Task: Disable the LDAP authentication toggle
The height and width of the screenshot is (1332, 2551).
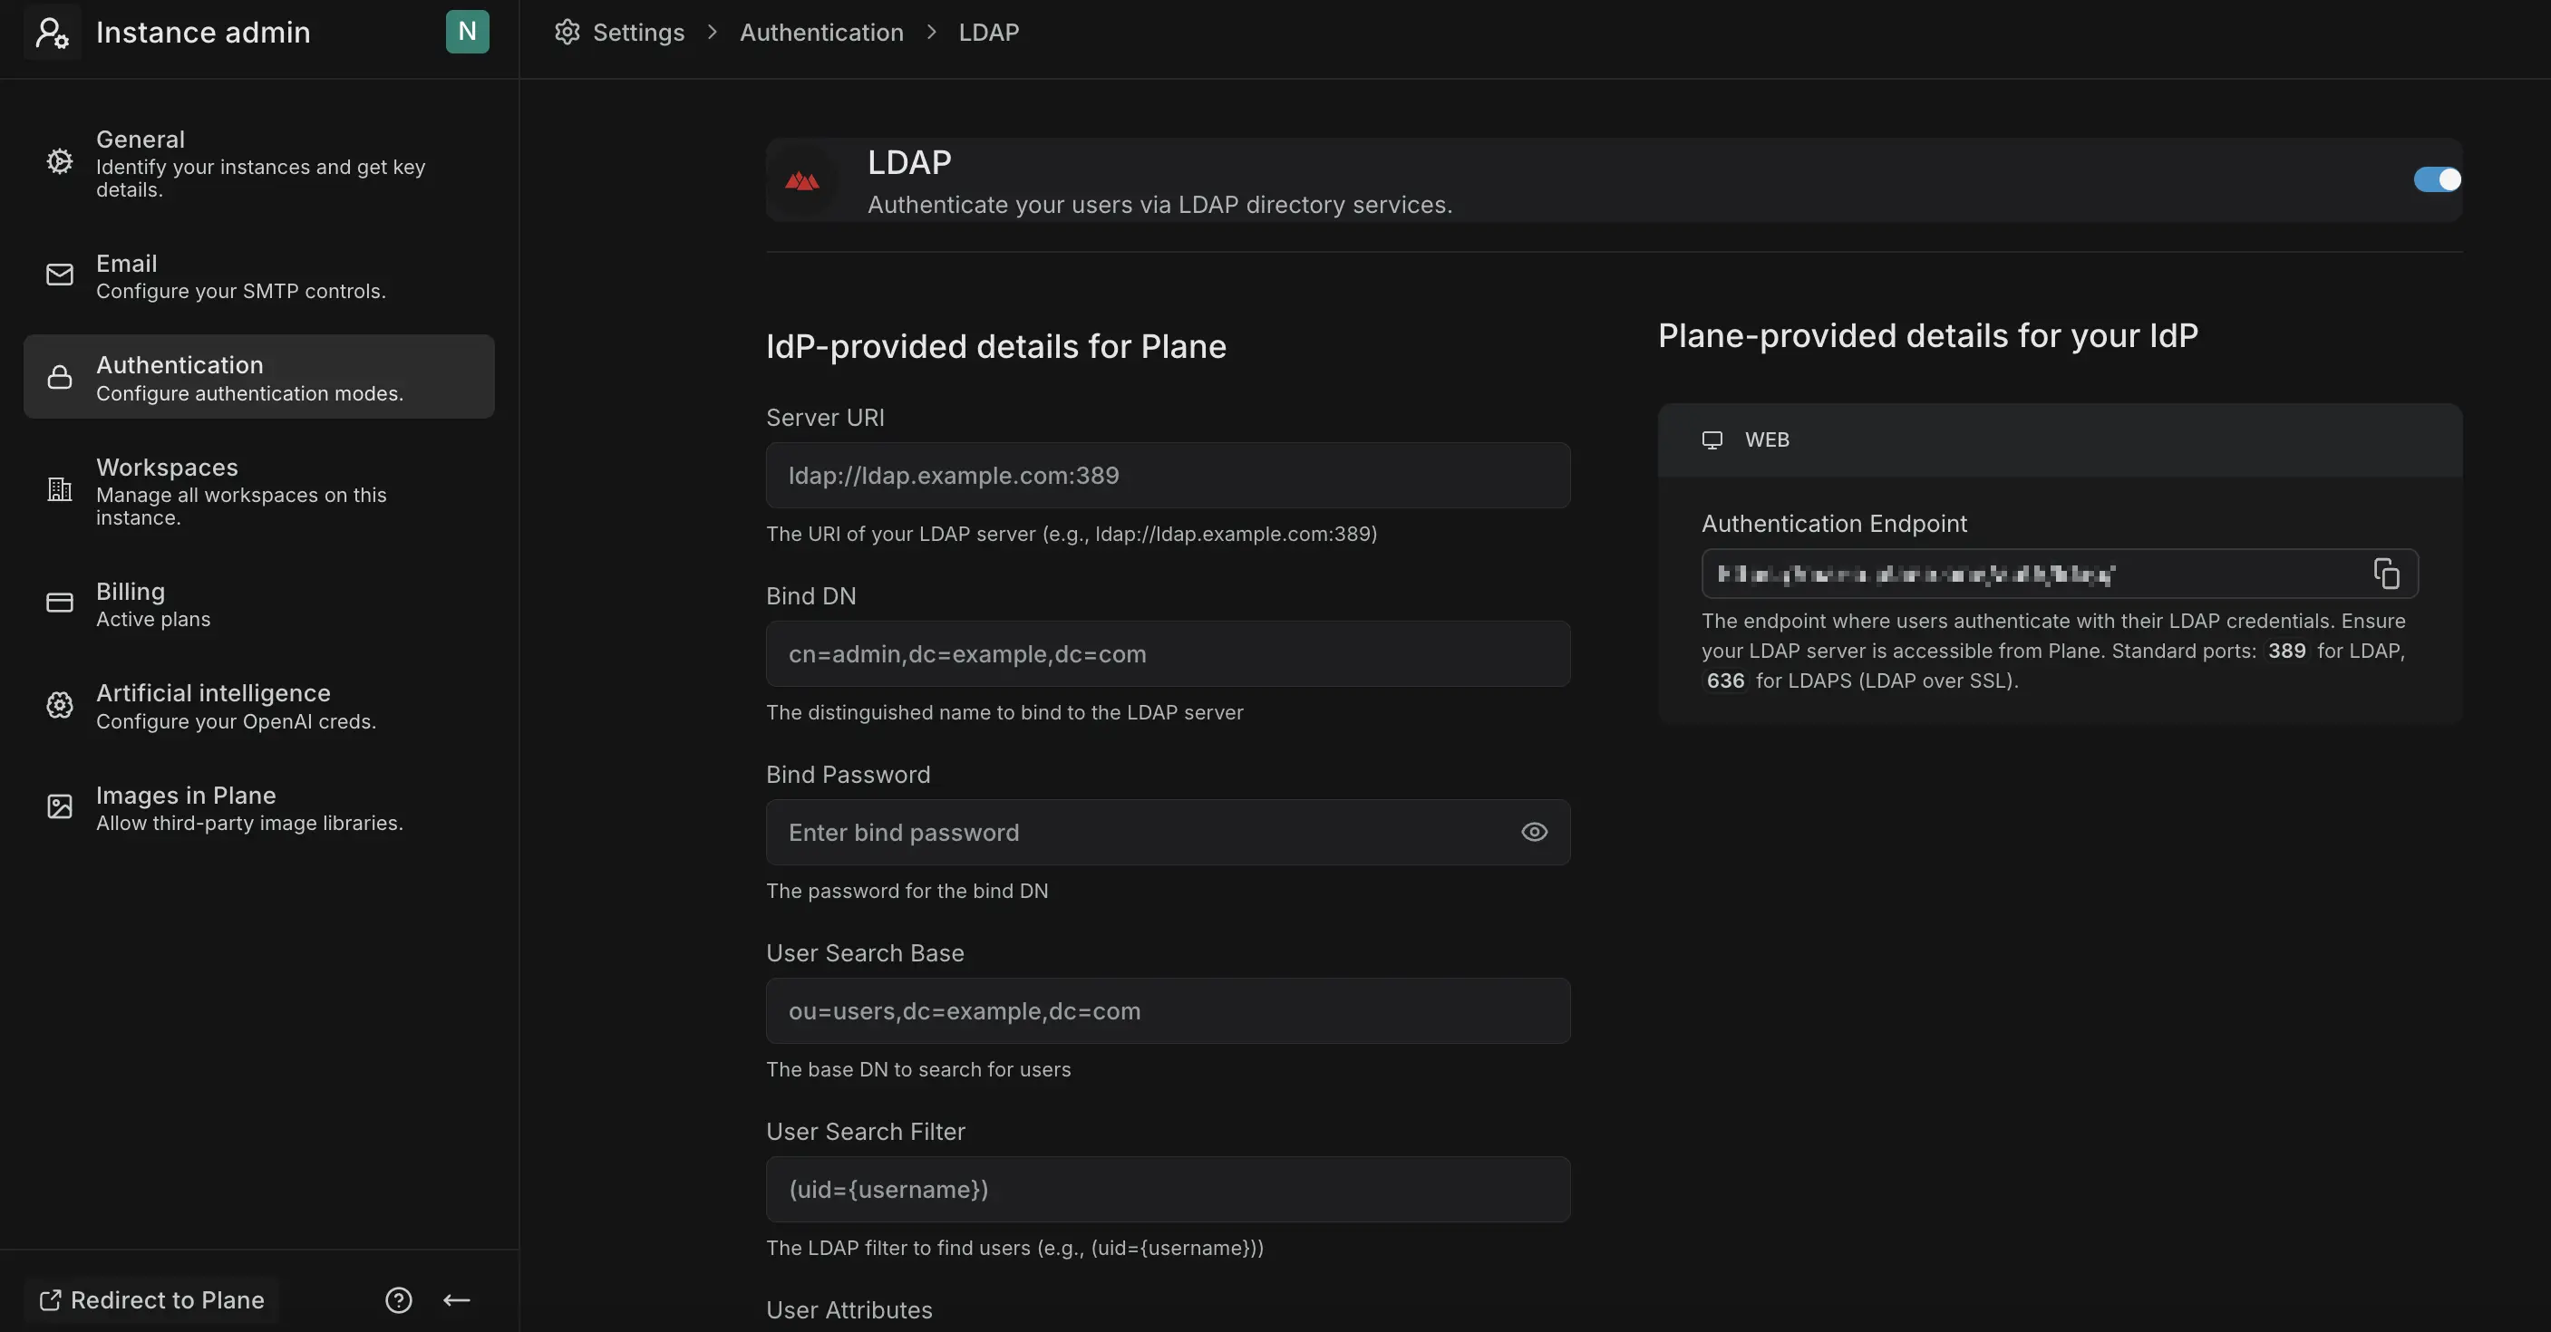Action: 2434,180
